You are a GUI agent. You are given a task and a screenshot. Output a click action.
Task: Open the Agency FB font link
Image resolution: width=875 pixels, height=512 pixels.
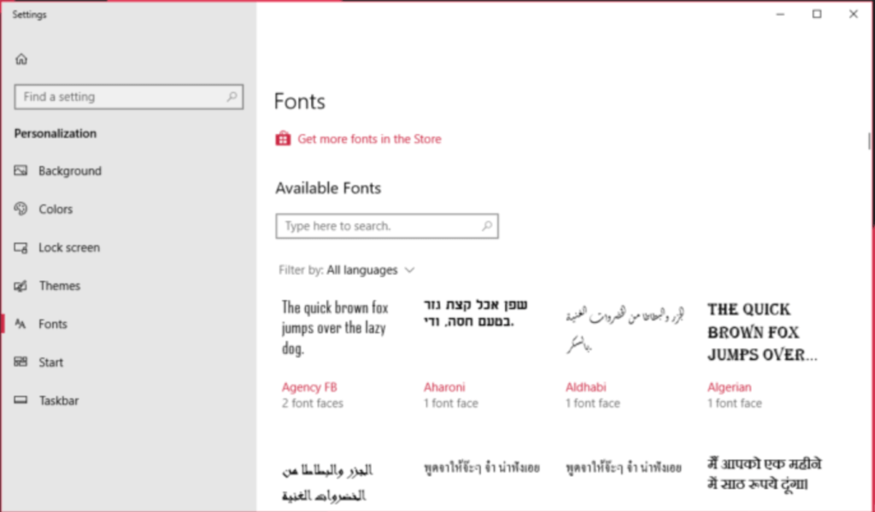(x=309, y=387)
